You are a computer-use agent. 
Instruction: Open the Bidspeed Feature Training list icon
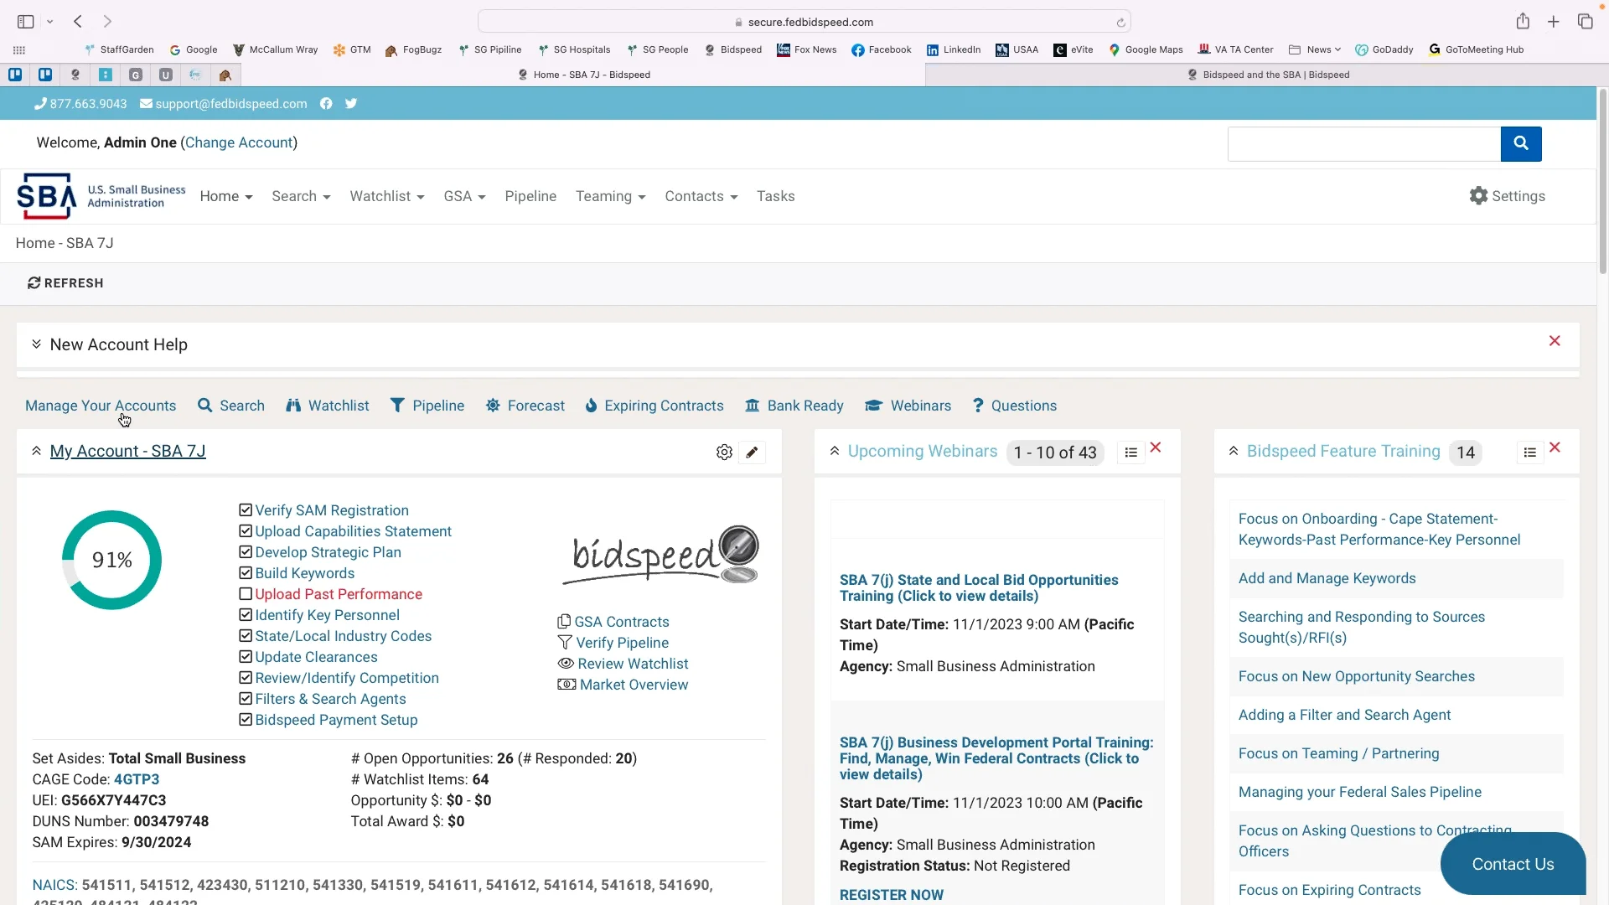tap(1529, 452)
